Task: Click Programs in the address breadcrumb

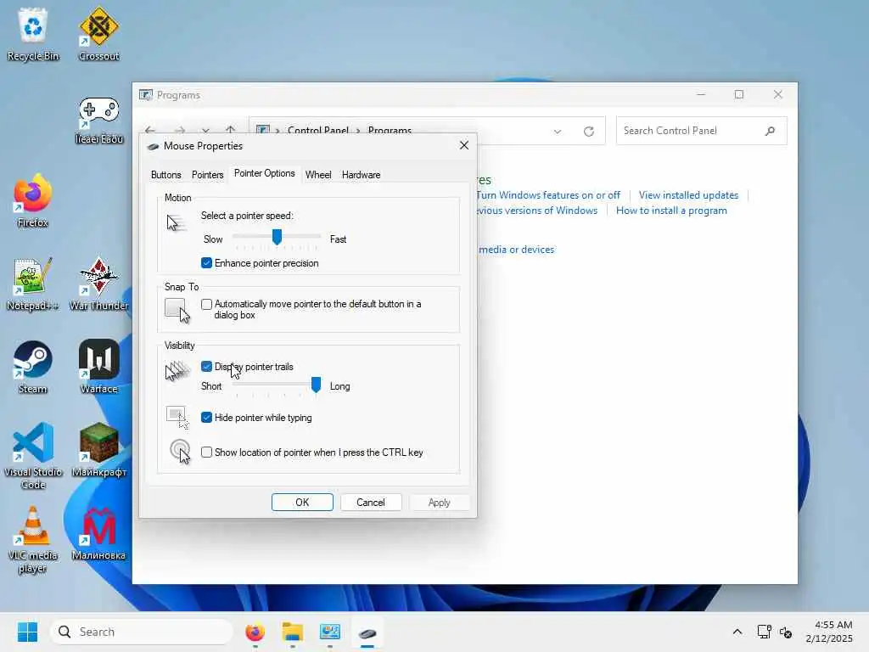Action: 390,130
